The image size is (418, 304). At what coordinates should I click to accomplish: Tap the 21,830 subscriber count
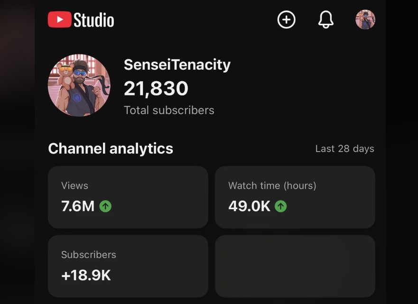coord(156,89)
